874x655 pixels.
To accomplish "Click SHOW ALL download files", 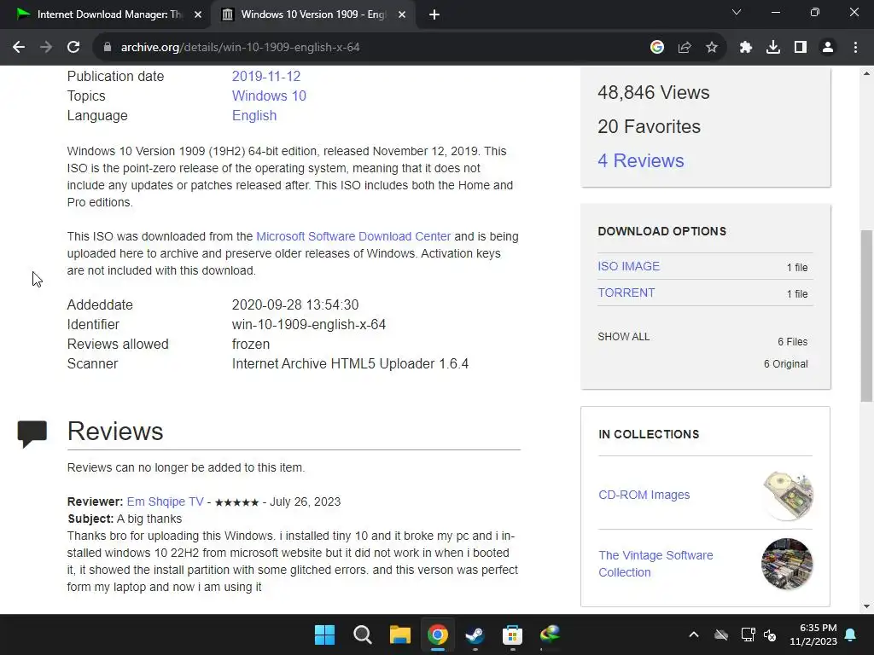I will pos(623,337).
